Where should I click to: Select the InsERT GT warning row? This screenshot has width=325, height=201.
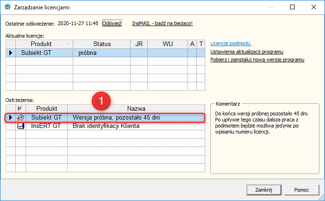click(x=105, y=126)
